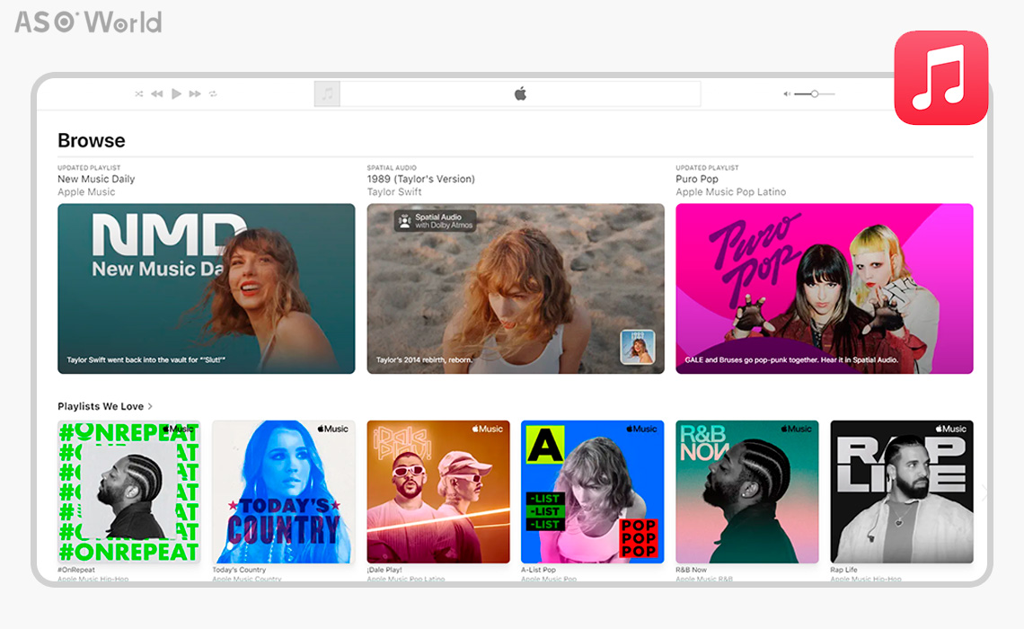Image resolution: width=1024 pixels, height=629 pixels.
Task: Adjust the volume slider knob
Action: [x=815, y=94]
